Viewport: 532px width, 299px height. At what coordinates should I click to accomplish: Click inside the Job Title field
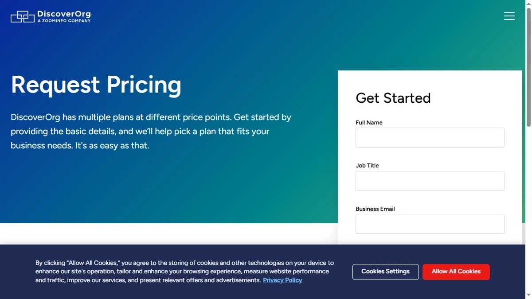(429, 181)
